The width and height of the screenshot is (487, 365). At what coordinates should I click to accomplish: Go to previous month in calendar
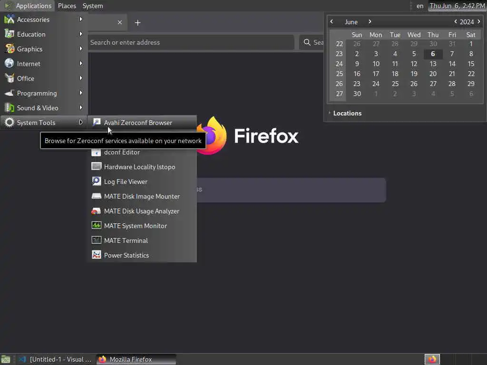pos(331,21)
